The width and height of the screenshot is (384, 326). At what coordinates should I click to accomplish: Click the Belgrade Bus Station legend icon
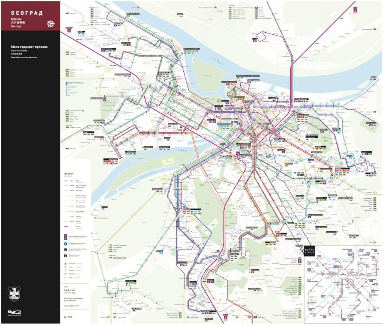[x=66, y=250]
